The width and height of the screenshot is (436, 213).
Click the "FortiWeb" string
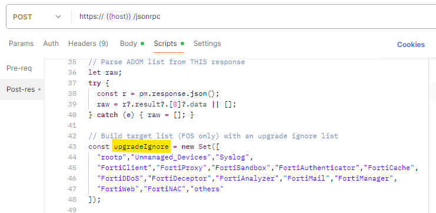[x=118, y=189]
